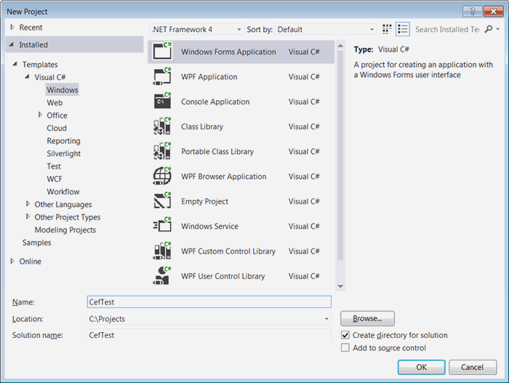Click the Console Application template icon

pos(162,101)
